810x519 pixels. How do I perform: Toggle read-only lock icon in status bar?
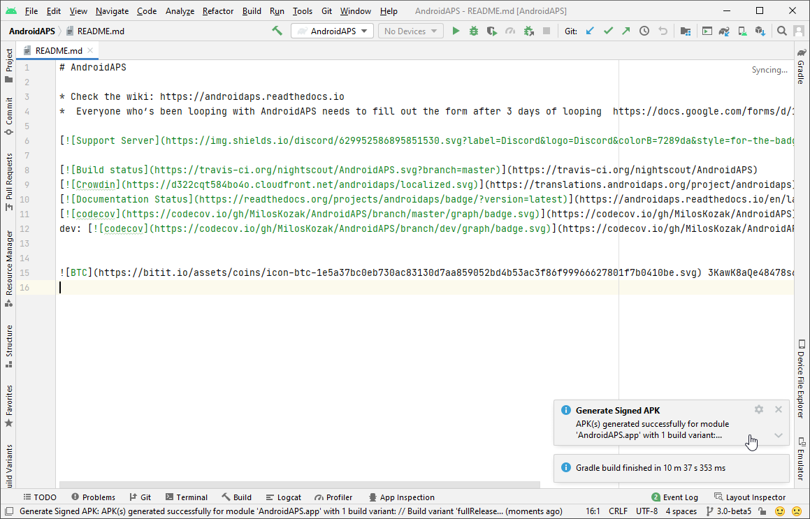click(x=762, y=511)
